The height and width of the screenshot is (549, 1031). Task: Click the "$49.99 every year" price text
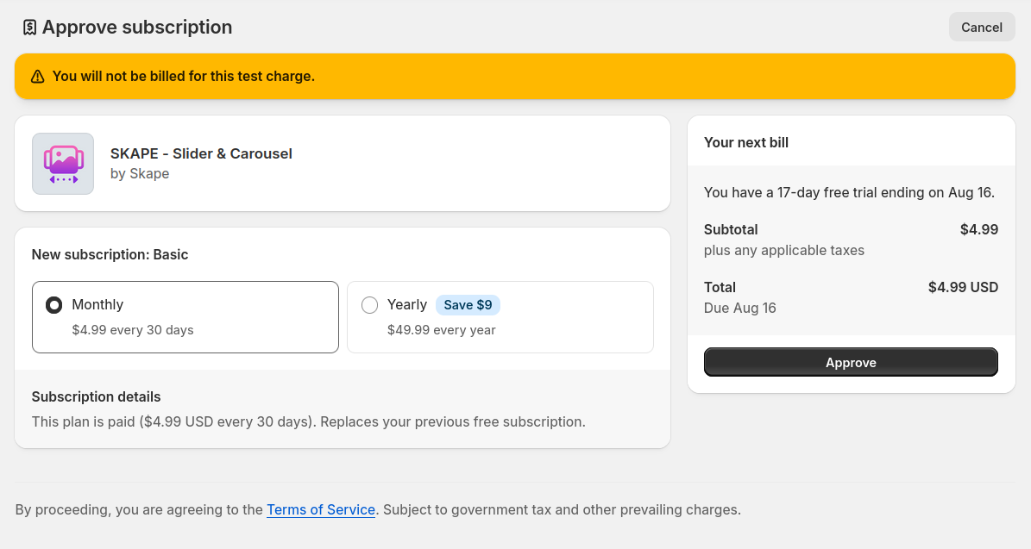click(442, 330)
